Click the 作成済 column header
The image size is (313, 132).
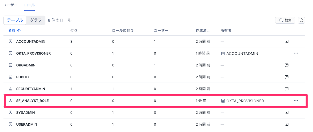coord(202,30)
